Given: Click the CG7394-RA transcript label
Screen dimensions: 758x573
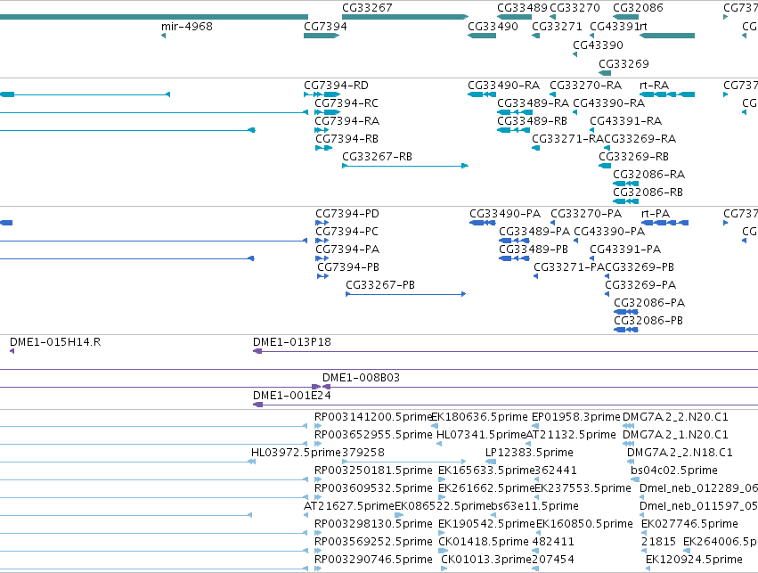Looking at the screenshot, I should point(347,121).
